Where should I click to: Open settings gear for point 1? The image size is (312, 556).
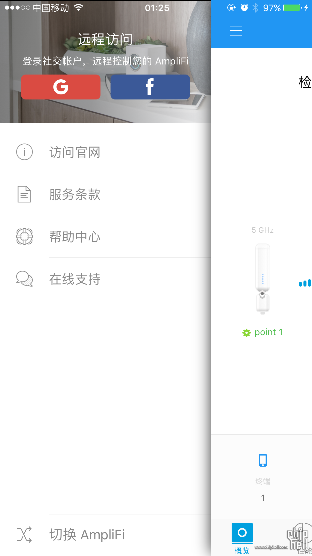pos(246,333)
